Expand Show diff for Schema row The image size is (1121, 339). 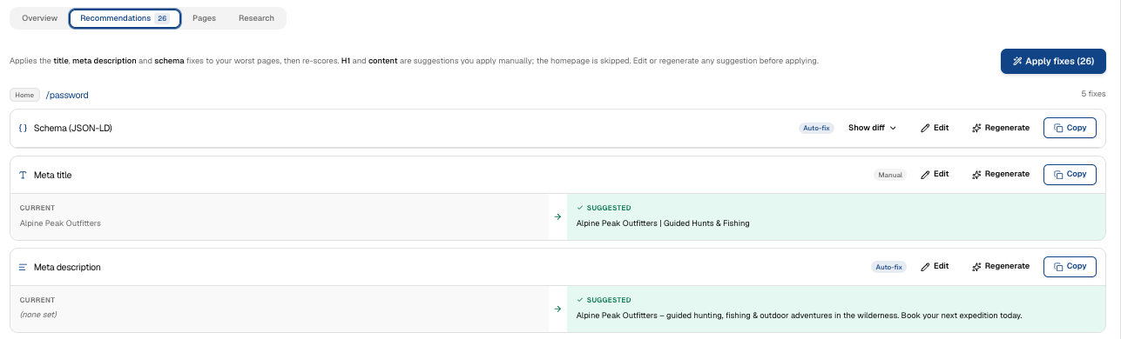pyautogui.click(x=872, y=128)
